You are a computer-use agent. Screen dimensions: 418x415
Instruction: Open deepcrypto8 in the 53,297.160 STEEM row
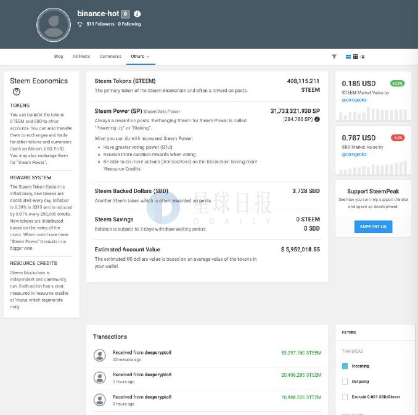158,353
